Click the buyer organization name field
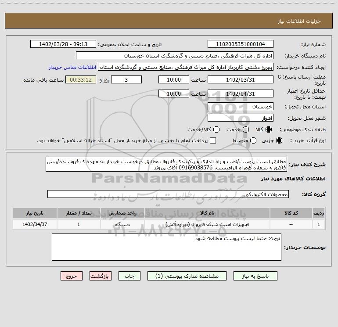The width and height of the screenshot is (338, 327). [175, 55]
